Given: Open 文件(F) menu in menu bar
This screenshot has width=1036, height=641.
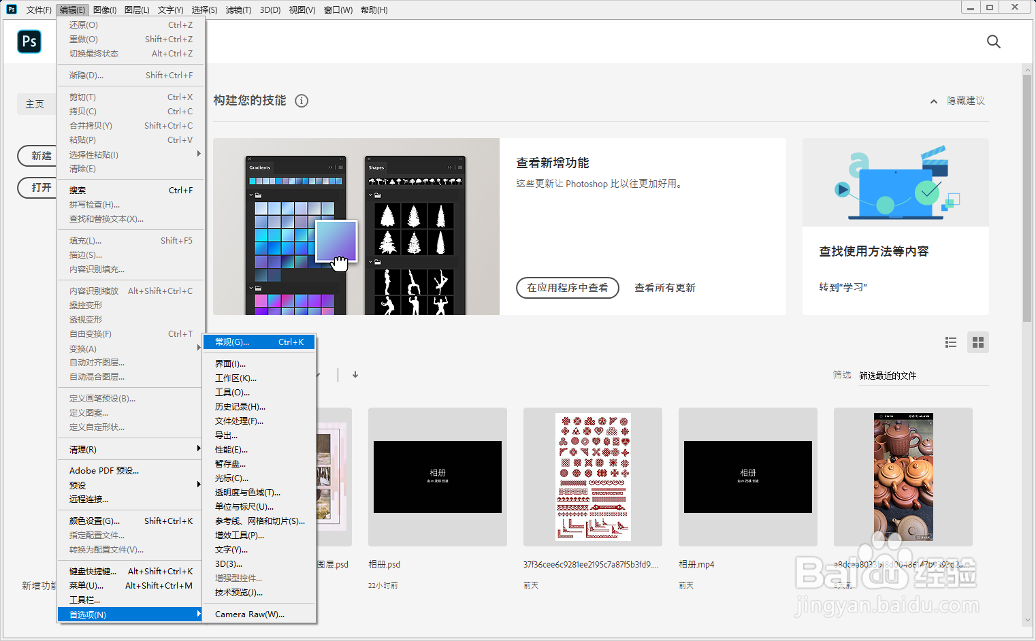Looking at the screenshot, I should (x=39, y=10).
